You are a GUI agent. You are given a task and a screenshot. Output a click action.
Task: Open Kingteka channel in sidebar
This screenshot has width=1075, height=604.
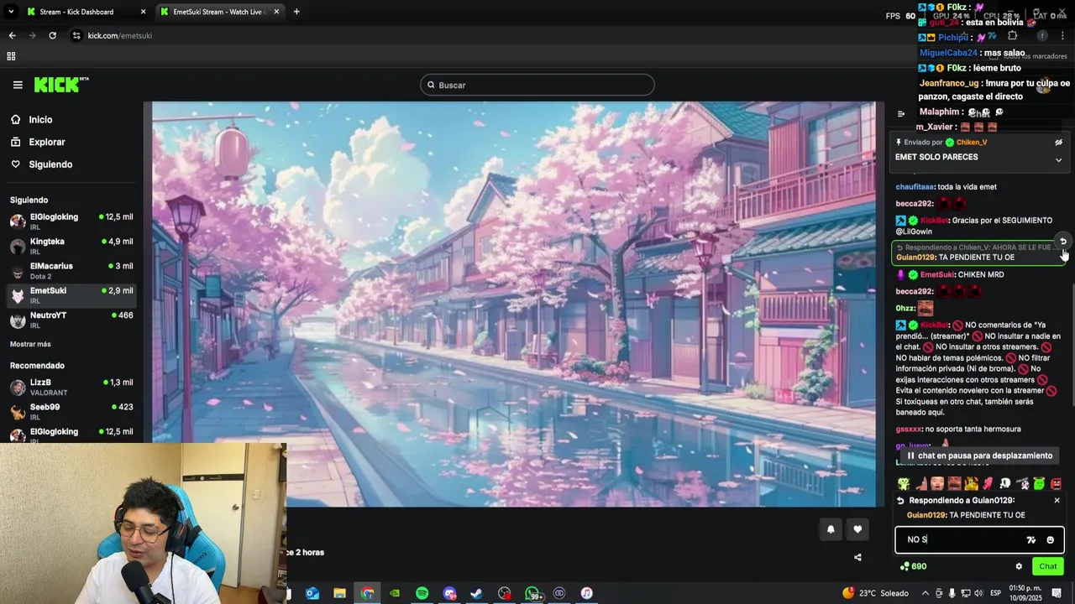(71, 246)
